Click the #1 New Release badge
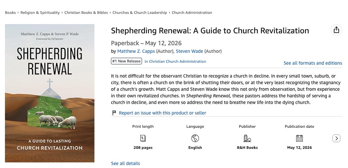This screenshot has height=168, width=348. point(126,61)
